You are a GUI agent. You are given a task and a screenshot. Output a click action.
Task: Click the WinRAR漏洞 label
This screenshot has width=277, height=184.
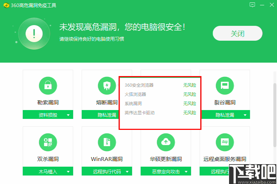[107, 159]
